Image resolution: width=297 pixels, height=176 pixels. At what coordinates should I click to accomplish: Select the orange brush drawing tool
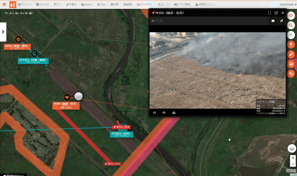291,54
